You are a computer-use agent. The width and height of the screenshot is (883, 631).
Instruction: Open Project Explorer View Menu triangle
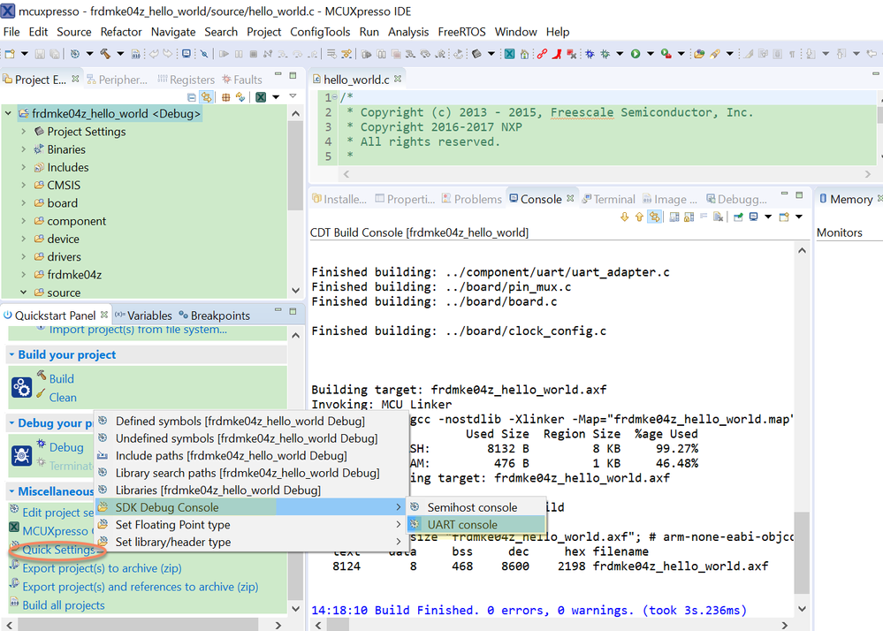pyautogui.click(x=293, y=97)
